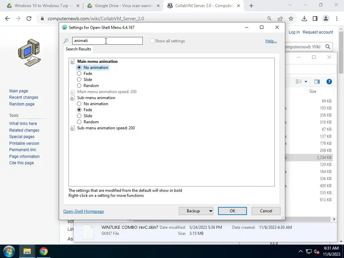344x258 pixels.
Task: Open the Main page sidebar link
Action: pyautogui.click(x=19, y=91)
